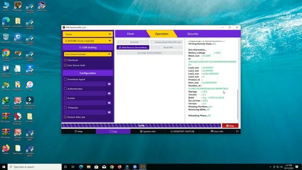The width and height of the screenshot is (302, 170).
Task: Click the Read Info button
Action: [x=133, y=42]
